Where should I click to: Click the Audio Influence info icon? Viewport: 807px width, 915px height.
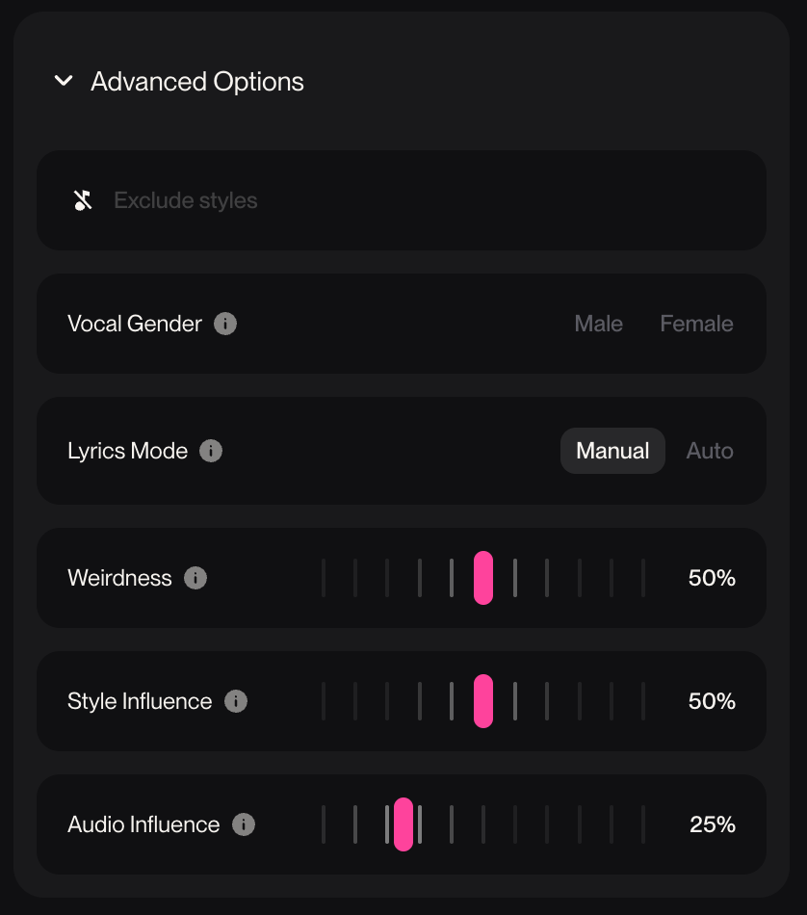(244, 824)
